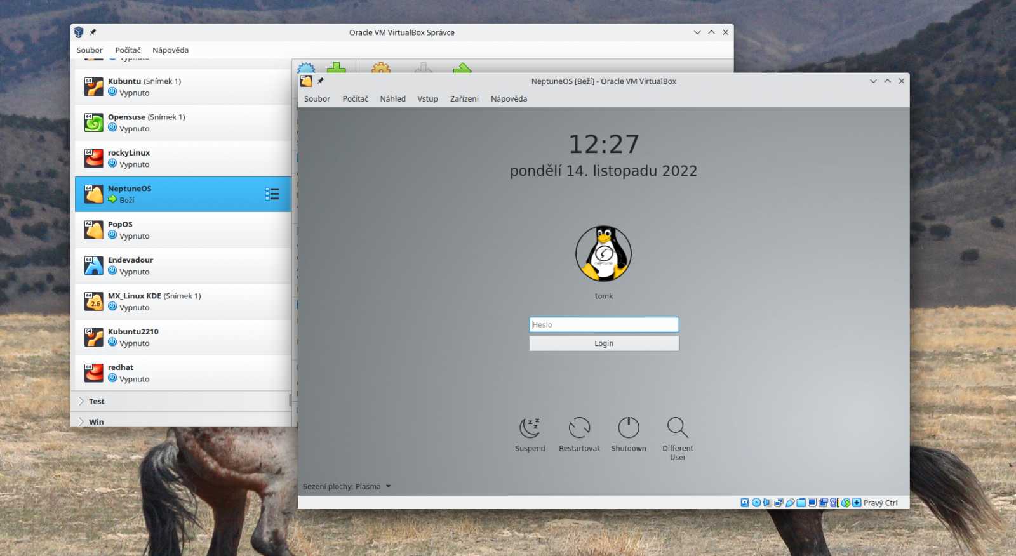Screen dimensions: 1016x556
Task: Click the tomk username label
Action: [604, 296]
